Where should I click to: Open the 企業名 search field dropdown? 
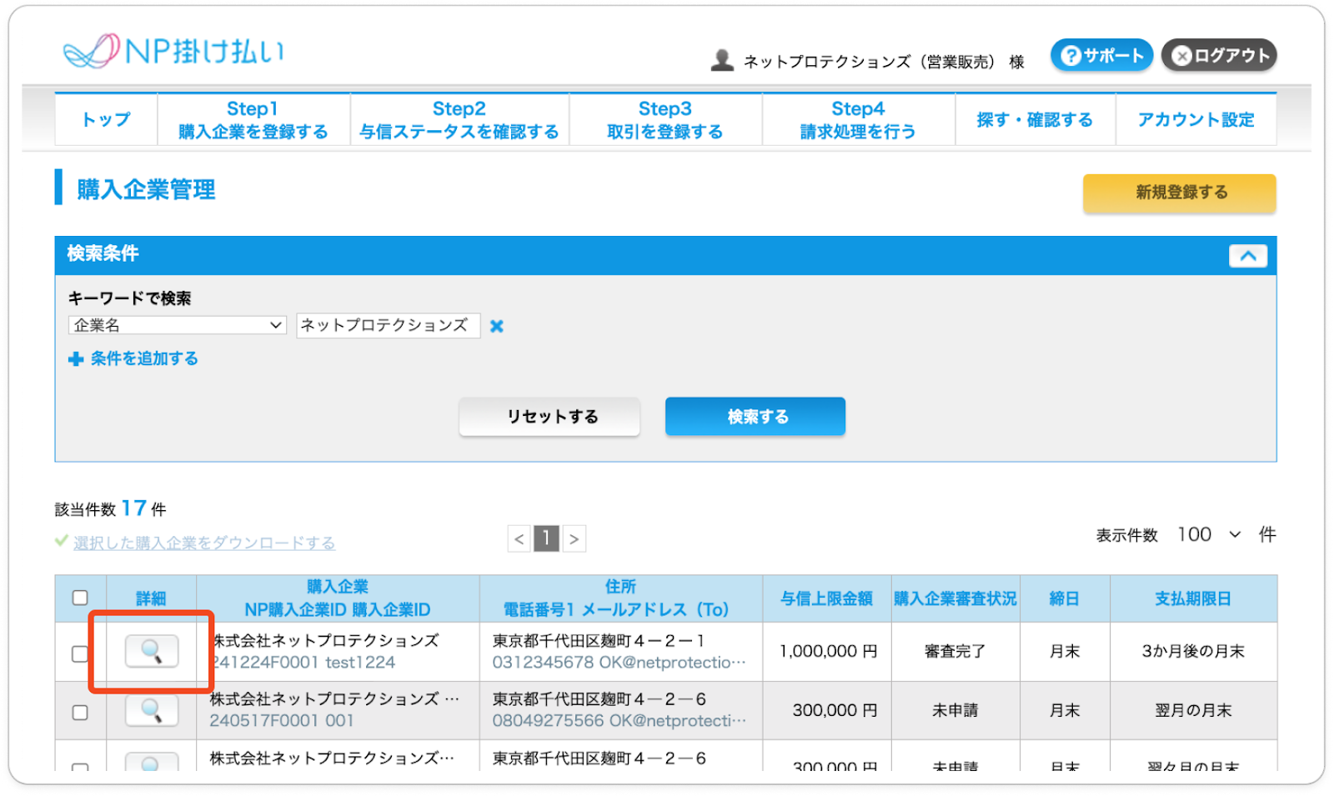(178, 325)
